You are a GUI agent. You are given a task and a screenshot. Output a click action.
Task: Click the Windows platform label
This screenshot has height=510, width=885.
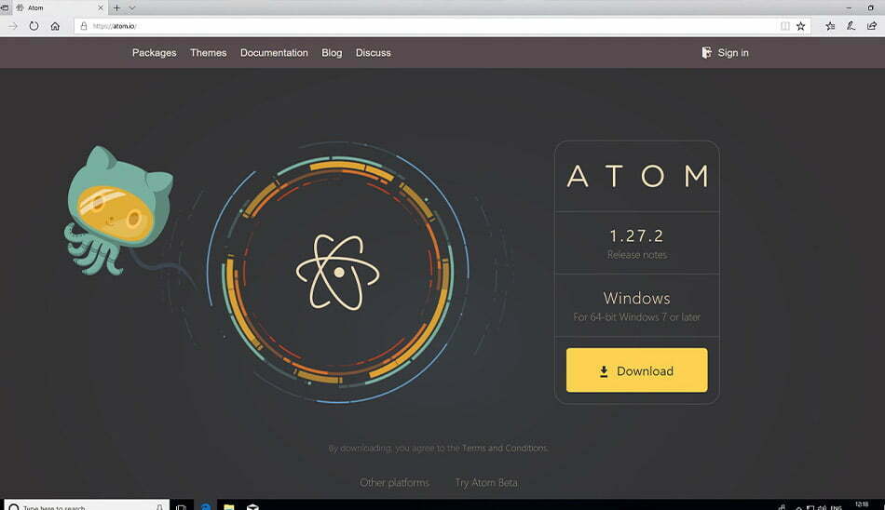636,298
